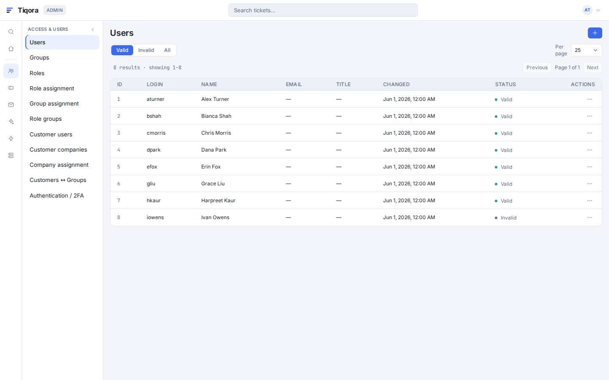Open Group assignment in the sidebar
609x380 pixels.
[62, 103]
